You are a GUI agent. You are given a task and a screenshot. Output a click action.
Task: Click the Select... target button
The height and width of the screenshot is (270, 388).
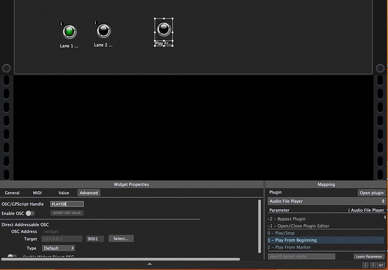121,238
